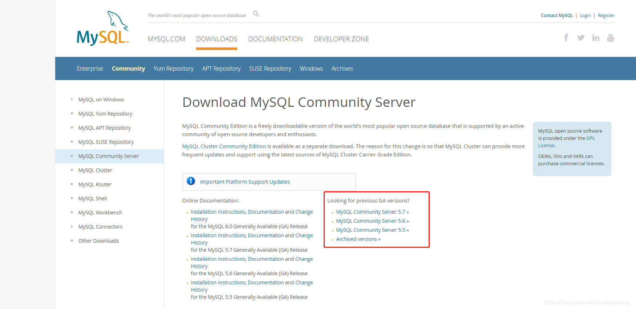Image resolution: width=636 pixels, height=309 pixels.
Task: Go to MYSQL.COM tab
Action: tap(166, 39)
